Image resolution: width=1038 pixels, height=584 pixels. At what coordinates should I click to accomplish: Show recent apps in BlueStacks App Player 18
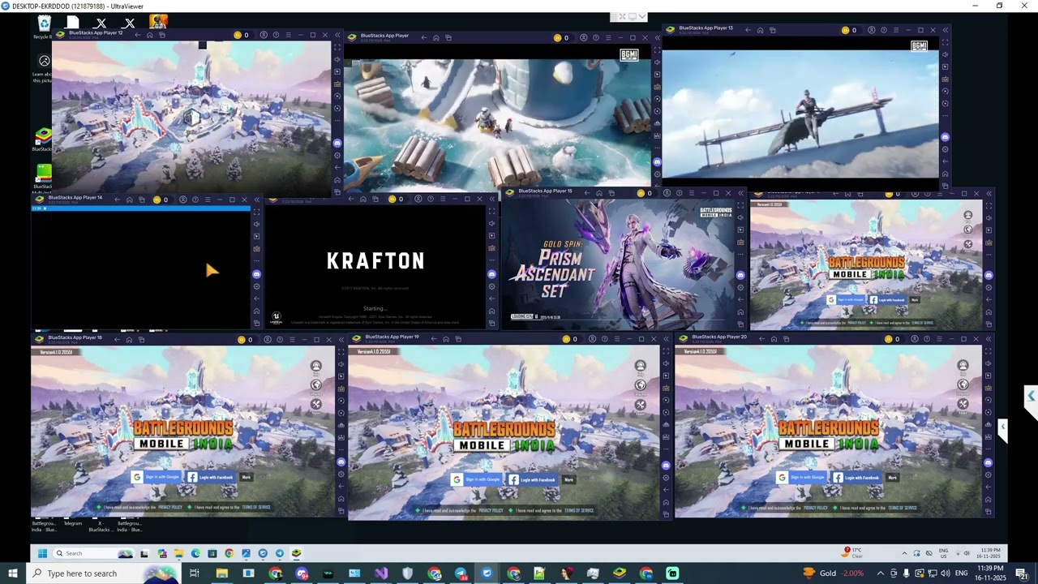click(x=141, y=339)
